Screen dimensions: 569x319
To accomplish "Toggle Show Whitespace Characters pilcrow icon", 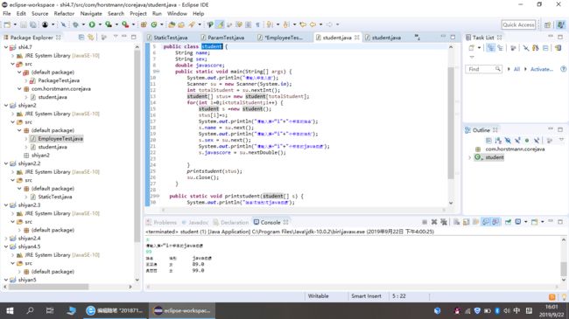I will click(257, 24).
